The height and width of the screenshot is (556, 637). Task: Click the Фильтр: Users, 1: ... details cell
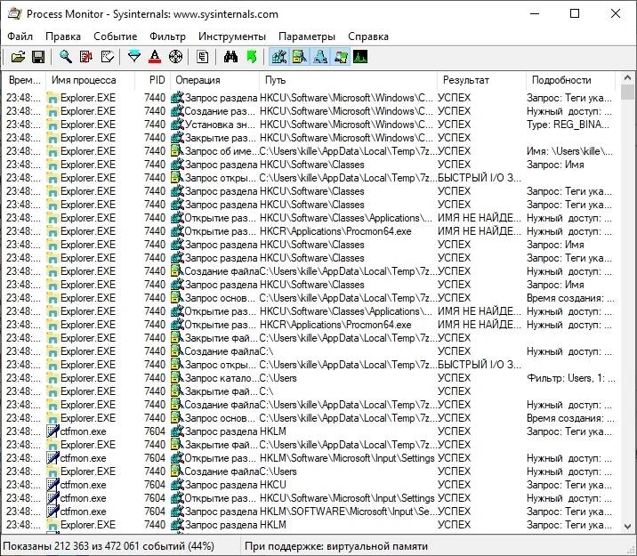(571, 378)
